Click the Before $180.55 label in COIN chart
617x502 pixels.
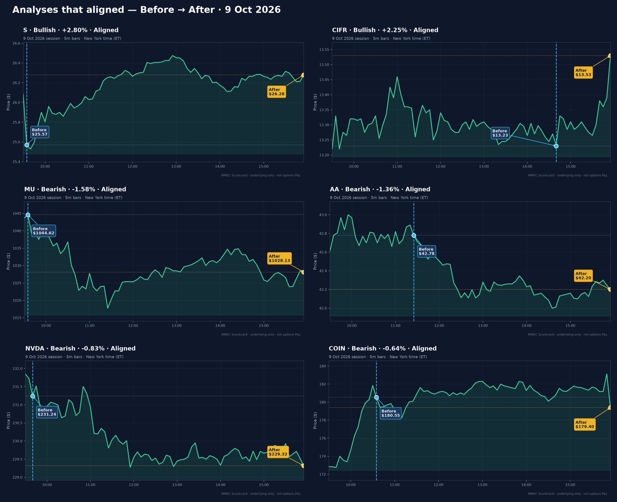pyautogui.click(x=391, y=413)
